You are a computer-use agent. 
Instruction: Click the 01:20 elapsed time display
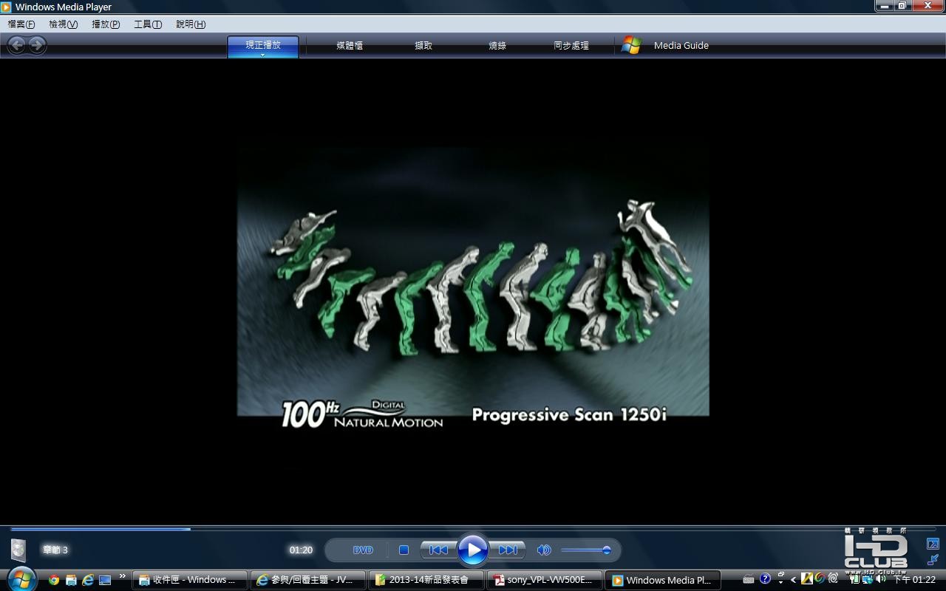(301, 550)
